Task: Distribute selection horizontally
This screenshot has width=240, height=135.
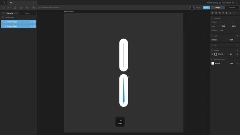Action: click(234, 13)
